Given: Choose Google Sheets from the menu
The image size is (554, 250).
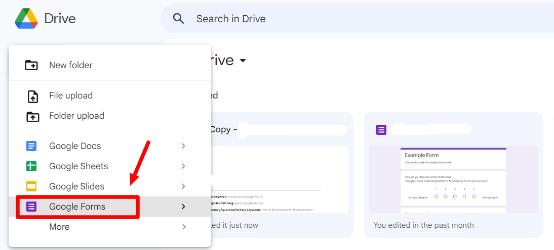Looking at the screenshot, I should click(x=109, y=166).
